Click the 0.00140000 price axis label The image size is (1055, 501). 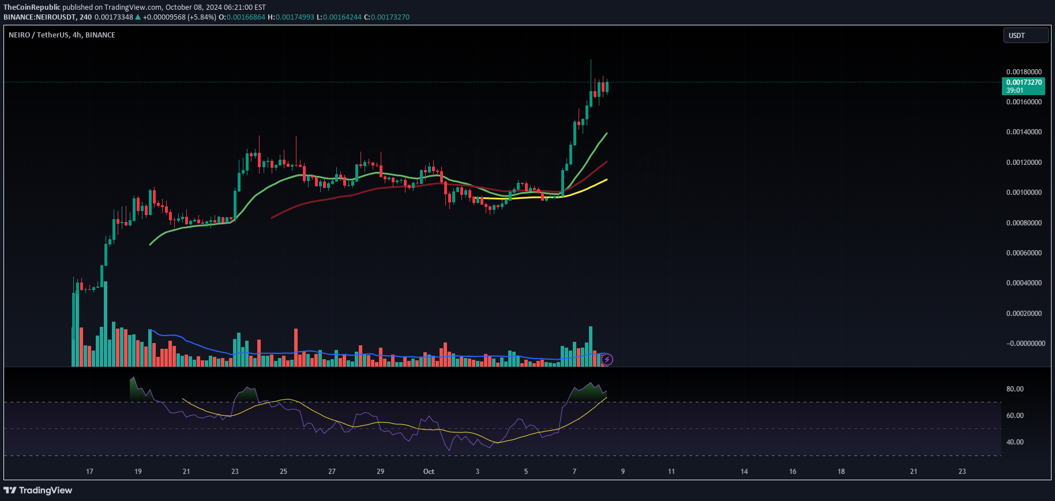(1024, 132)
